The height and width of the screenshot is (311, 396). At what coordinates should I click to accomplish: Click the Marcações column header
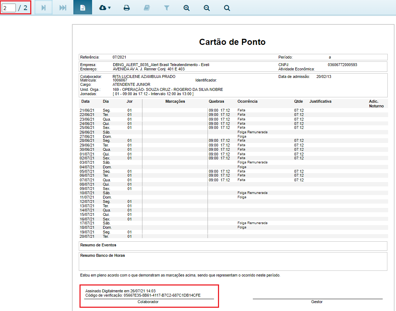click(x=175, y=102)
